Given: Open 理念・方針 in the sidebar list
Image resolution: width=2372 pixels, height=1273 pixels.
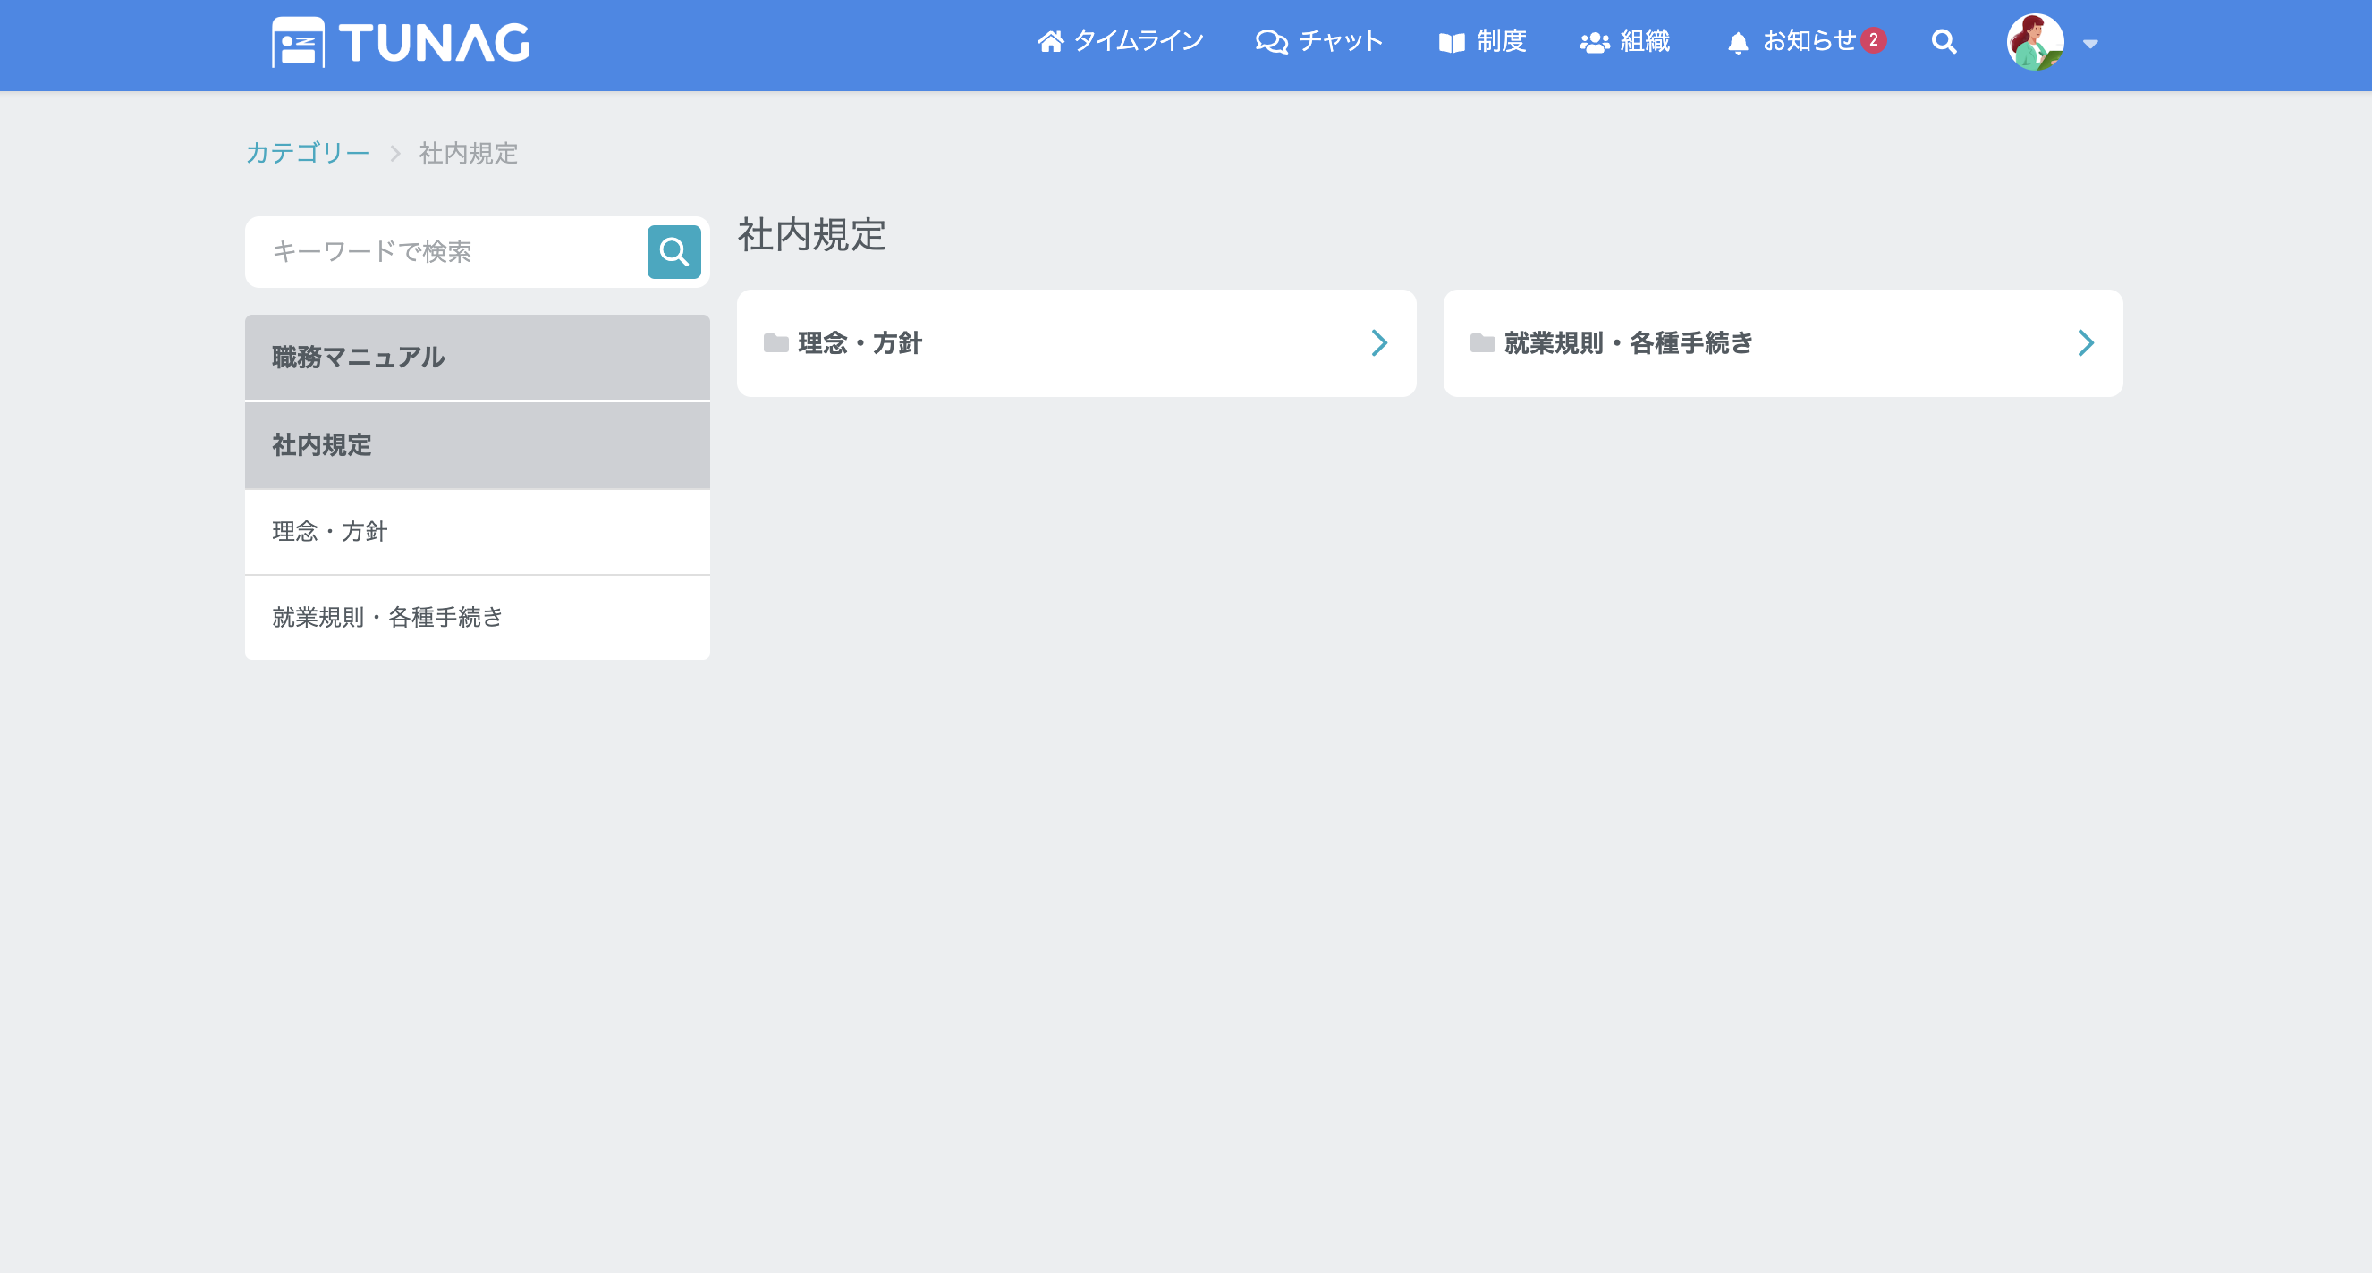Looking at the screenshot, I should tap(477, 532).
